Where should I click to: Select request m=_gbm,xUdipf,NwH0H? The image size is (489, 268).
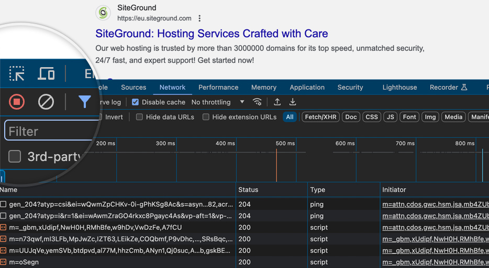(95, 228)
